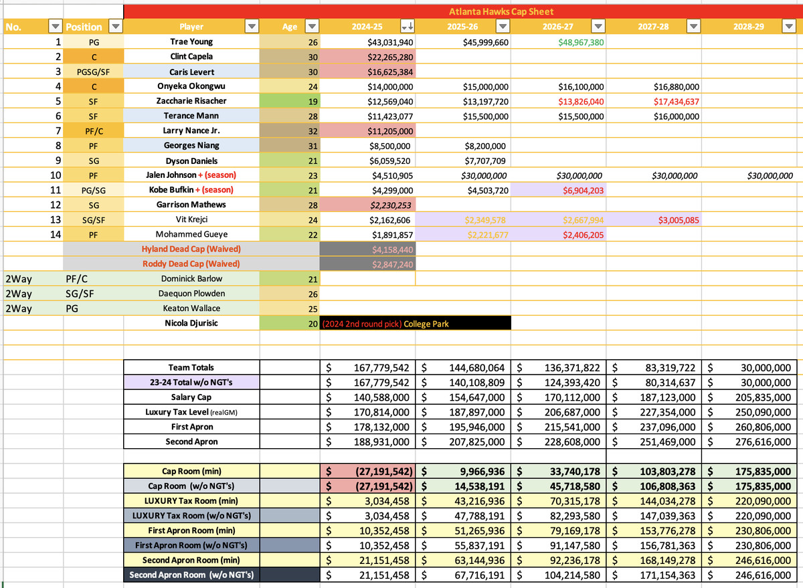Select the Dominick Barlow two-way player cell
Screen dimensions: 803x588
191,279
